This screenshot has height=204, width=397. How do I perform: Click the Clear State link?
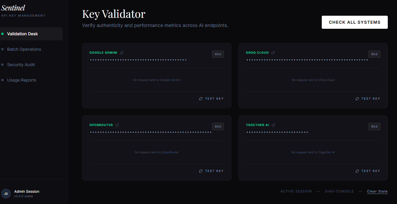pos(377,191)
